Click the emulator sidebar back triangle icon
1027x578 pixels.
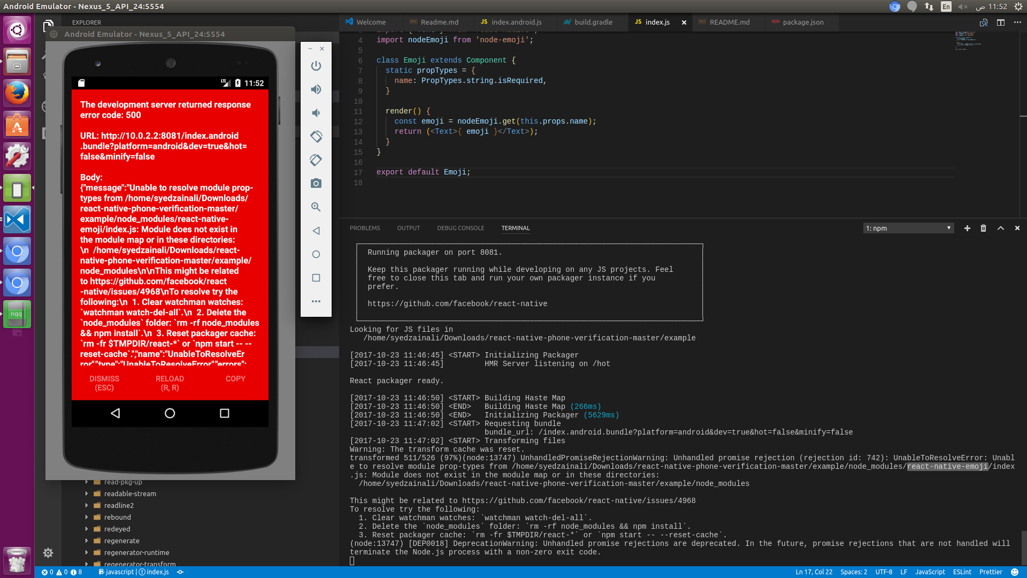tap(316, 231)
